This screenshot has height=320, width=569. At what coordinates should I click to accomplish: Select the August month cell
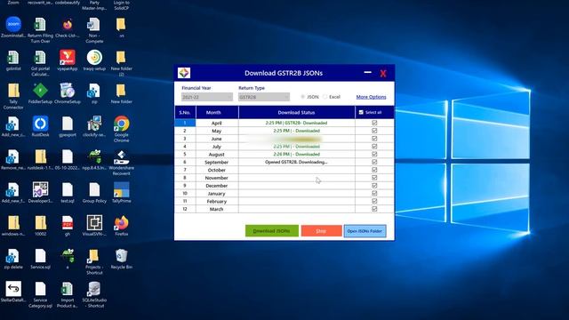pos(217,154)
